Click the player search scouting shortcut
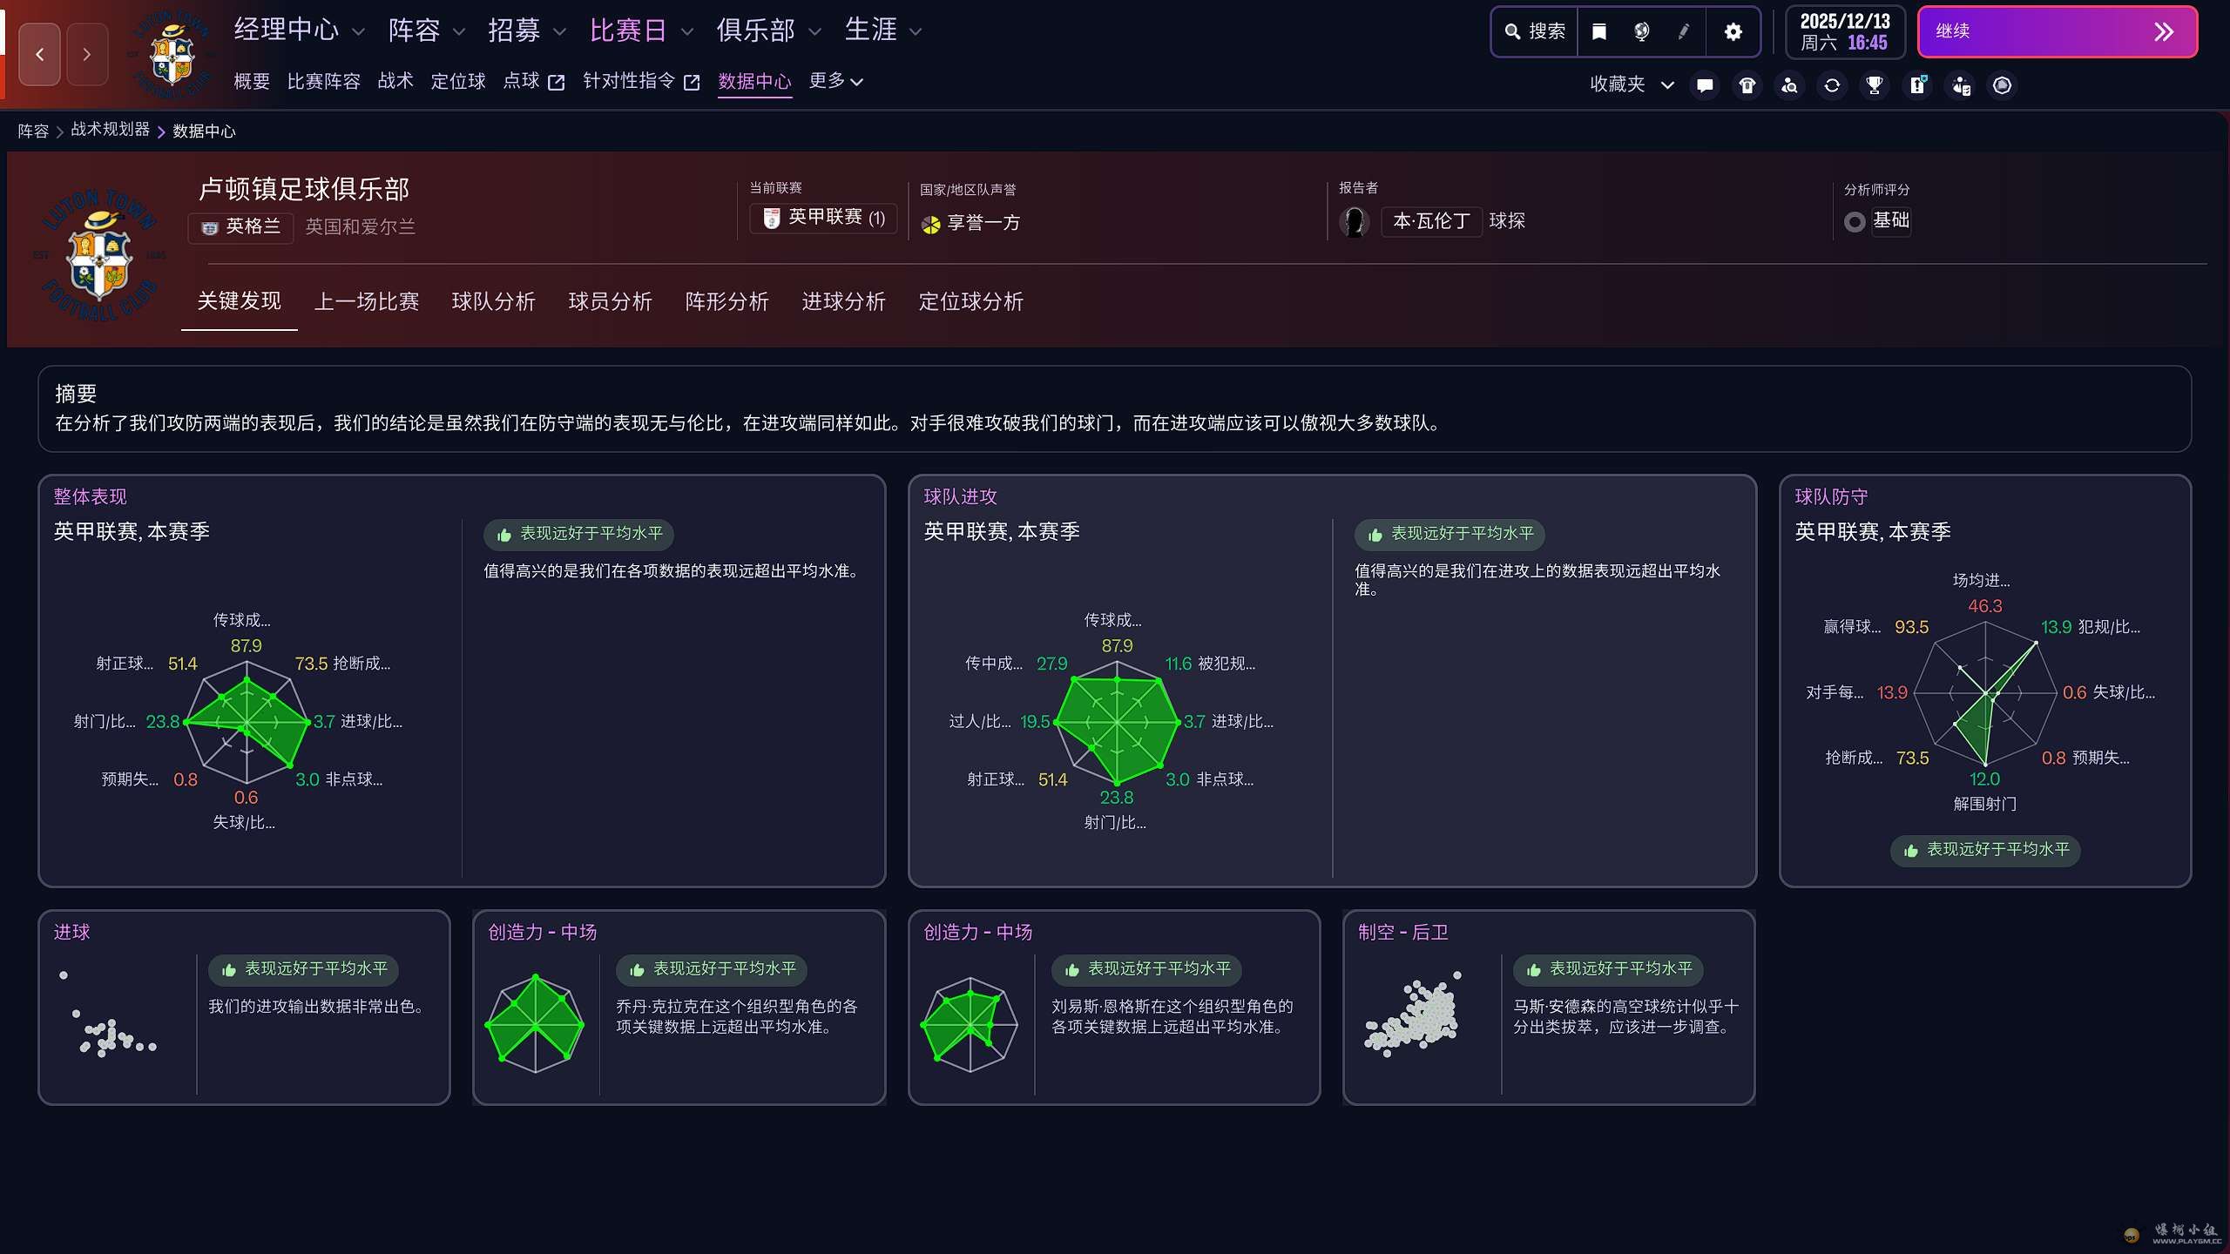2230x1254 pixels. (1789, 85)
